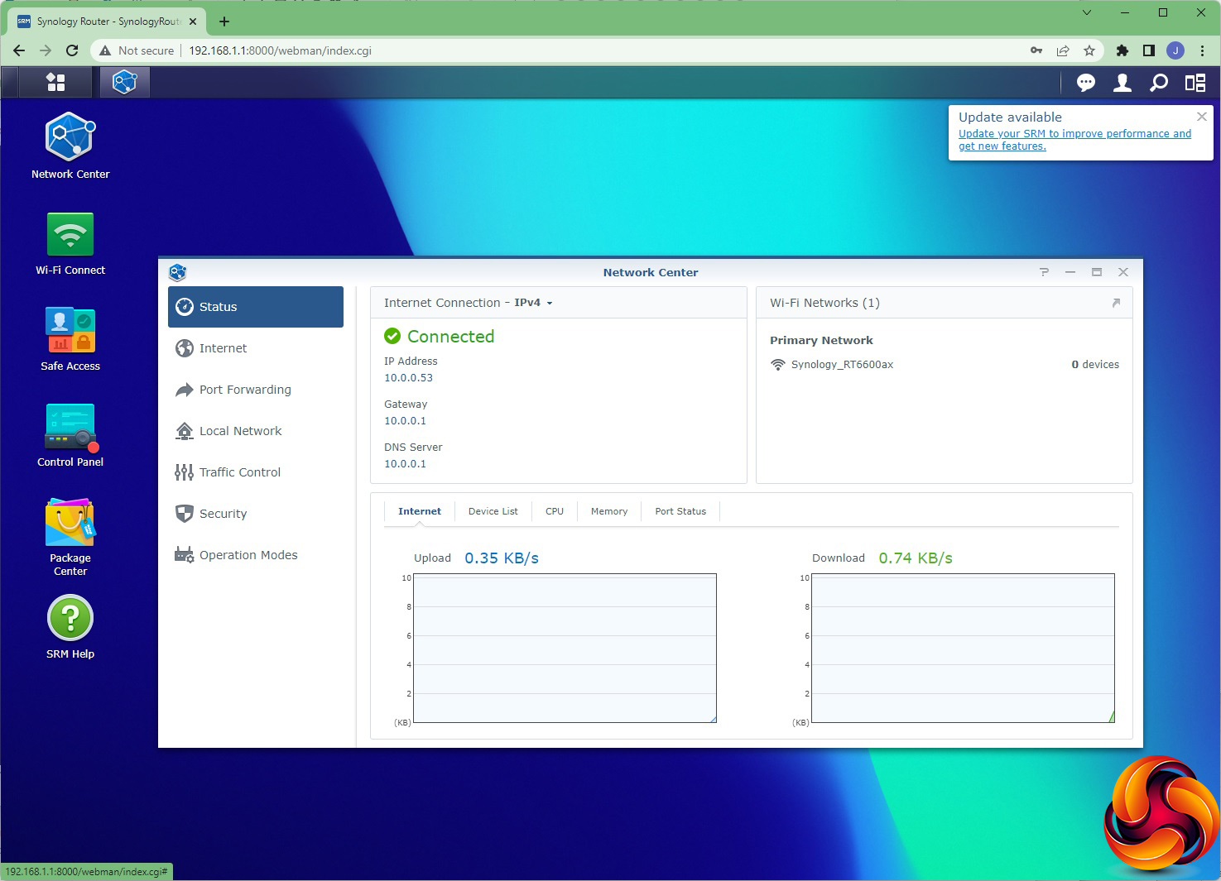Click the download speed 0.74 KB/s value
Image resolution: width=1221 pixels, height=881 pixels.
click(916, 558)
